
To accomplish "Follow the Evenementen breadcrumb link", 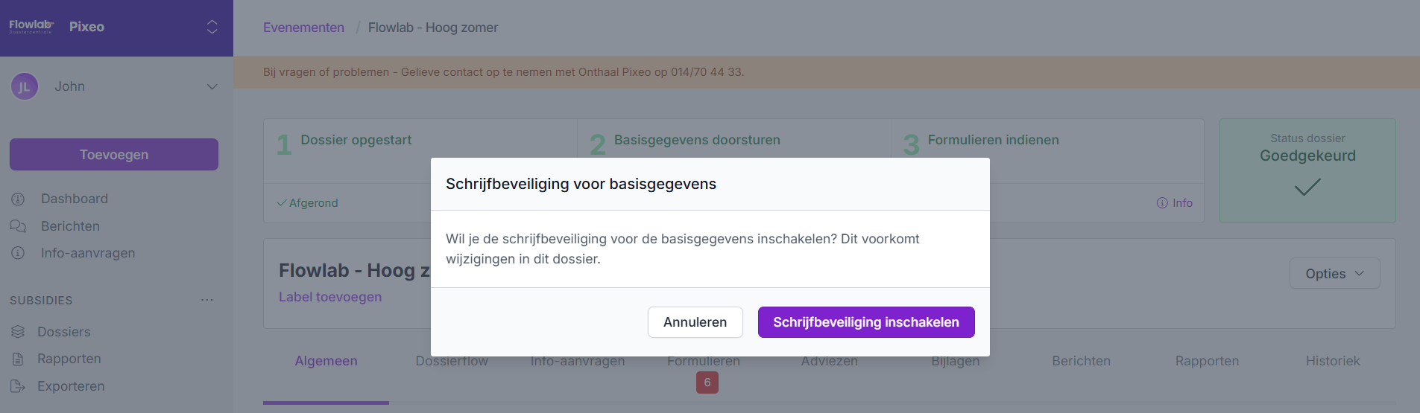I will point(303,28).
